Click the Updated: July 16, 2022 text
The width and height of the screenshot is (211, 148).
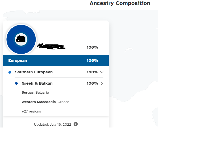[x=52, y=125]
